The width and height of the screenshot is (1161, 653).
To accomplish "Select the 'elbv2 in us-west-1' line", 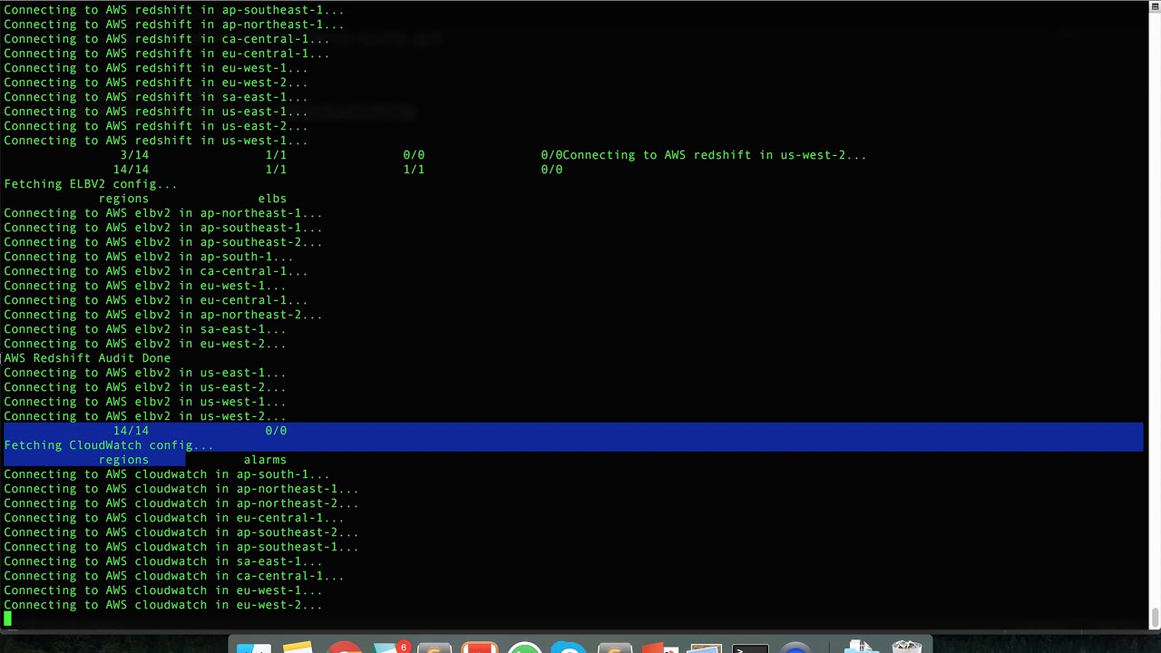I will 145,402.
